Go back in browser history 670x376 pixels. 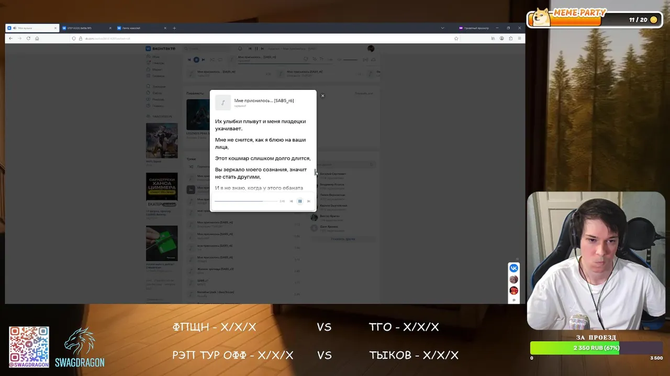pyautogui.click(x=10, y=38)
